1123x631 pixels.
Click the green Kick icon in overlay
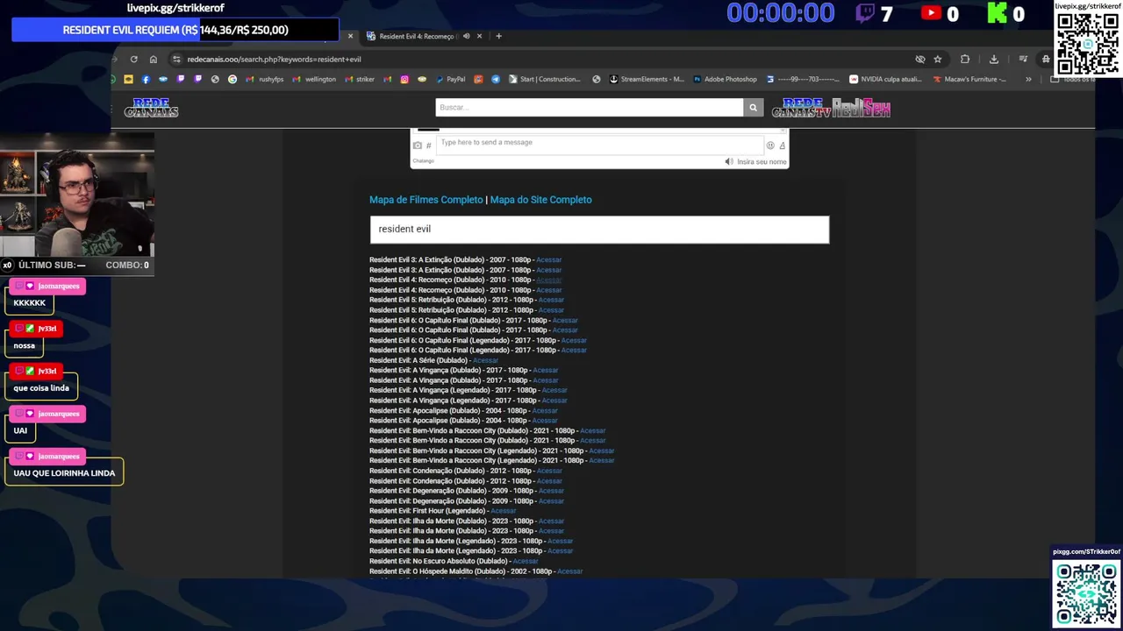[997, 13]
